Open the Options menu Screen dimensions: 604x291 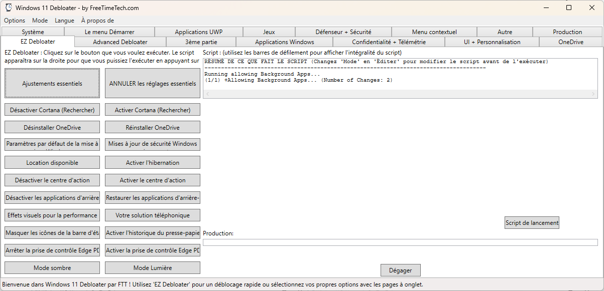(15, 21)
